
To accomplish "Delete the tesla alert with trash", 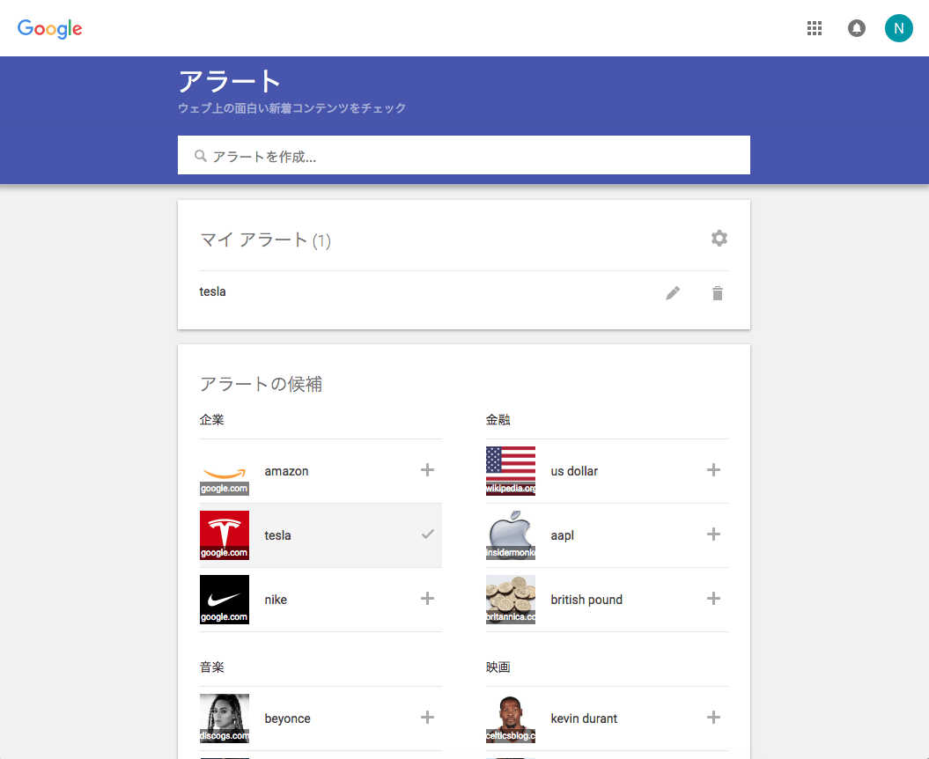I will coord(717,292).
